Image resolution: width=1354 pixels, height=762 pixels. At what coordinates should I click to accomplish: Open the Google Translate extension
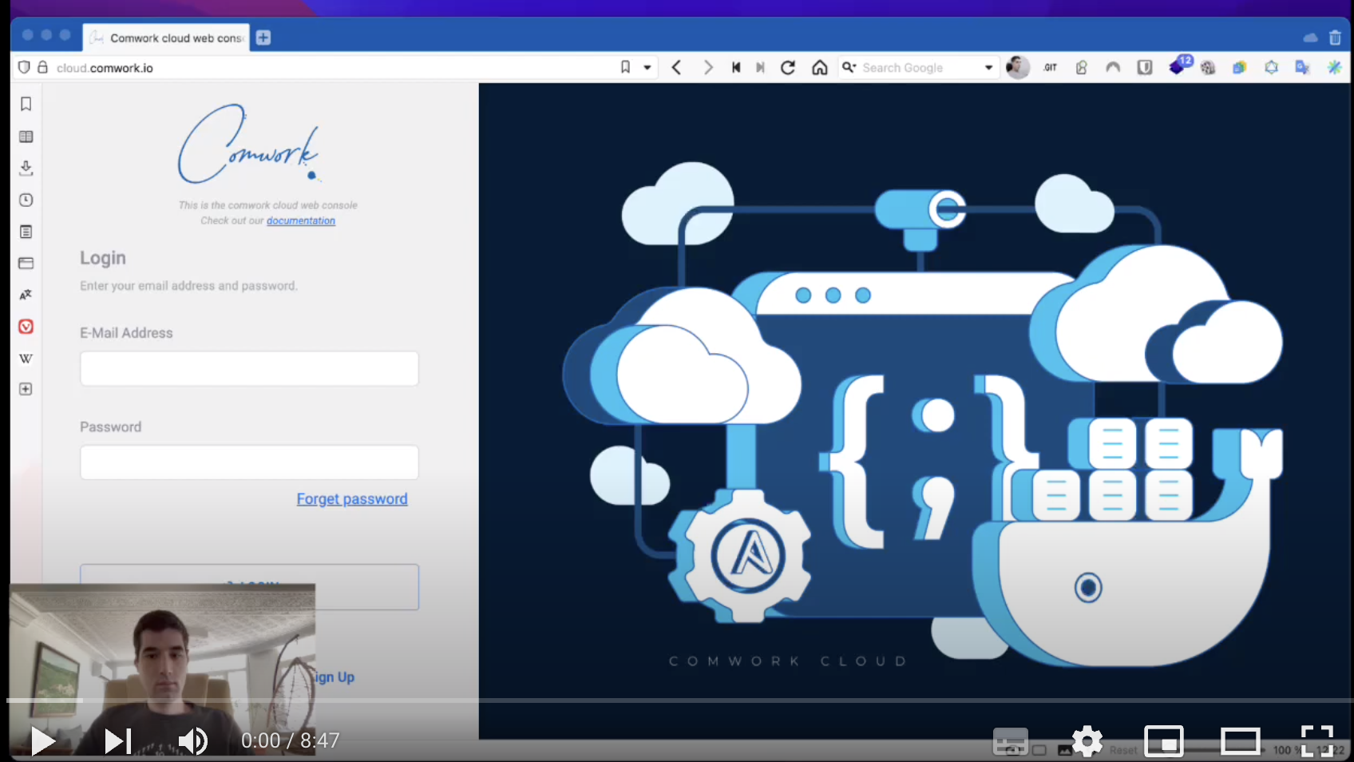point(1302,68)
